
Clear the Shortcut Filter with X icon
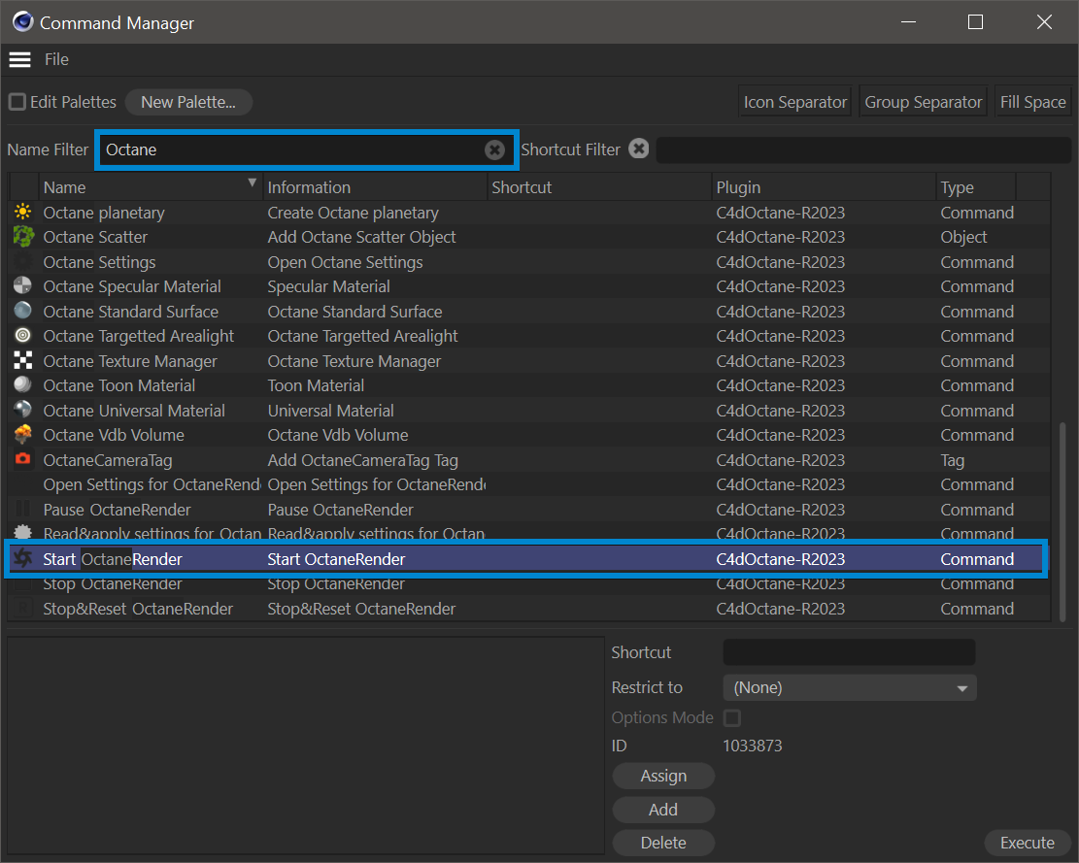tap(638, 149)
